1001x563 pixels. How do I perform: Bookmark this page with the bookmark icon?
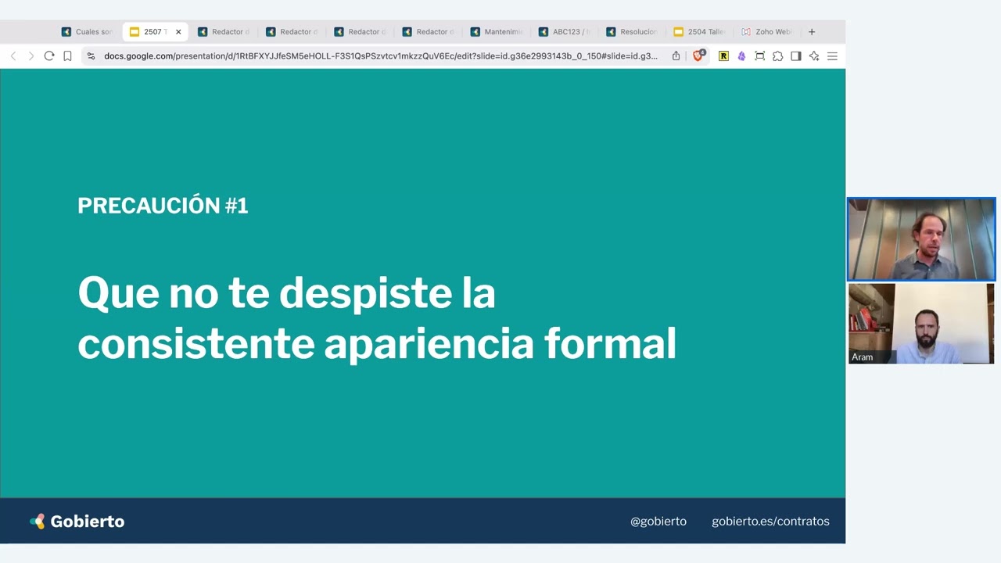[x=67, y=56]
